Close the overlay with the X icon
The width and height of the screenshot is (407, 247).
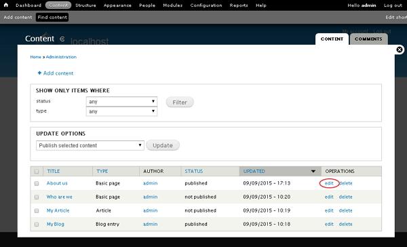click(x=400, y=50)
